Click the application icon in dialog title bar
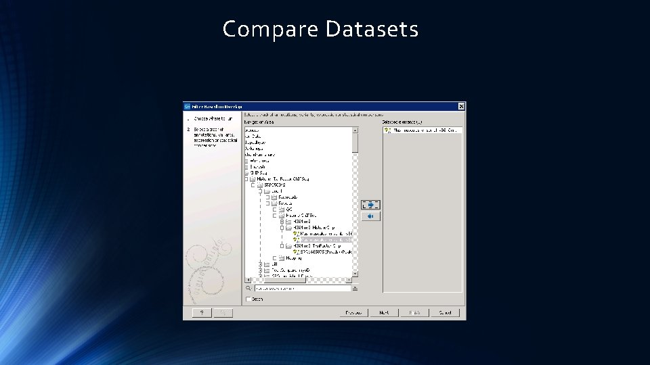 point(188,107)
